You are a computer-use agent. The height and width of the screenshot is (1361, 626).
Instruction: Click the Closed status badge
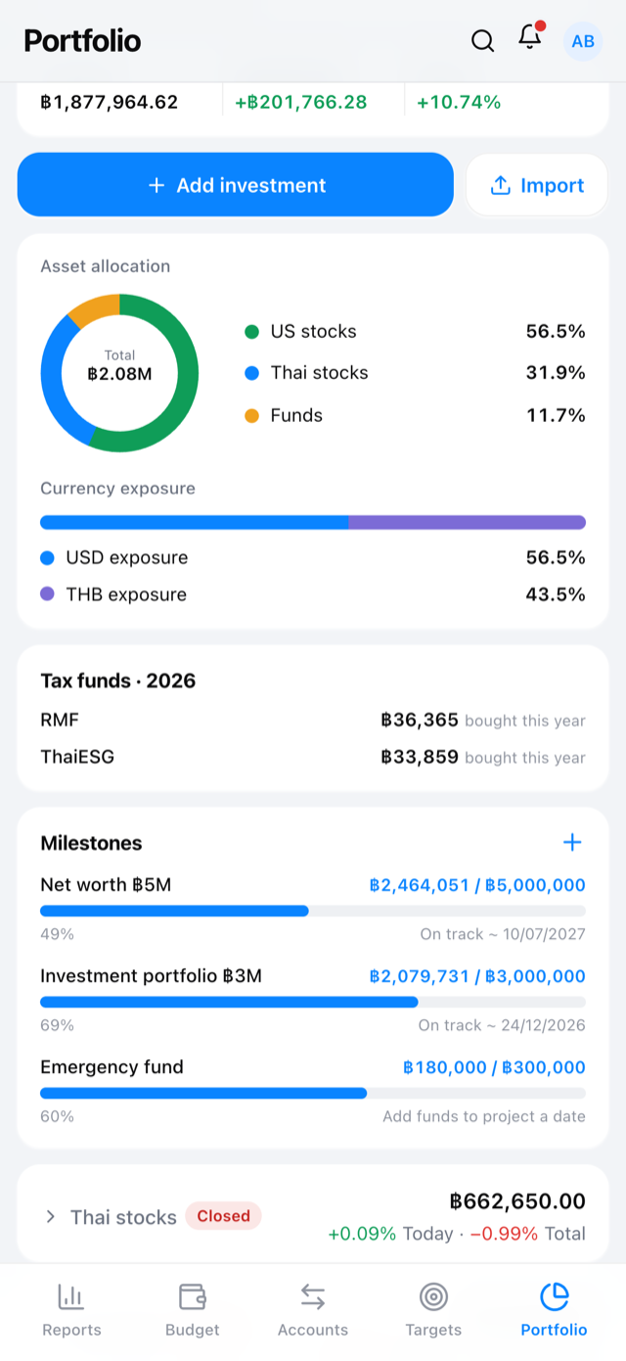[x=223, y=1216]
